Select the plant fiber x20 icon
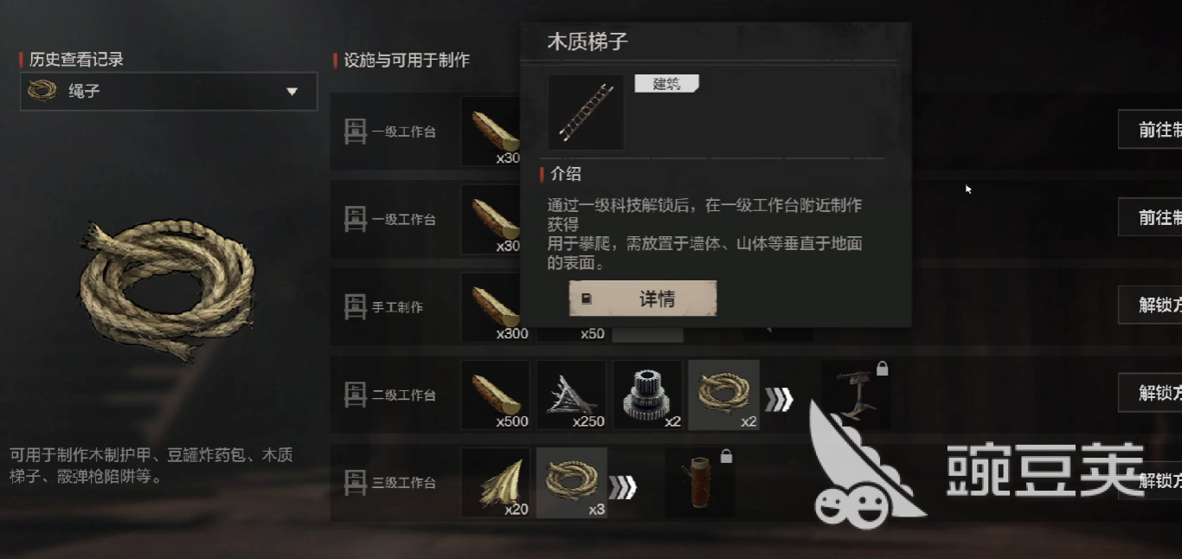This screenshot has width=1182, height=559. click(496, 483)
